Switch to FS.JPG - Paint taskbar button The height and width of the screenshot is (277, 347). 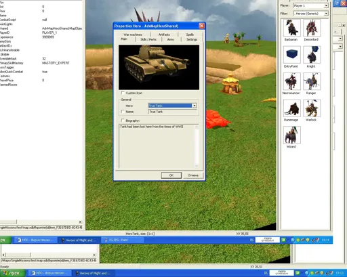click(x=123, y=240)
